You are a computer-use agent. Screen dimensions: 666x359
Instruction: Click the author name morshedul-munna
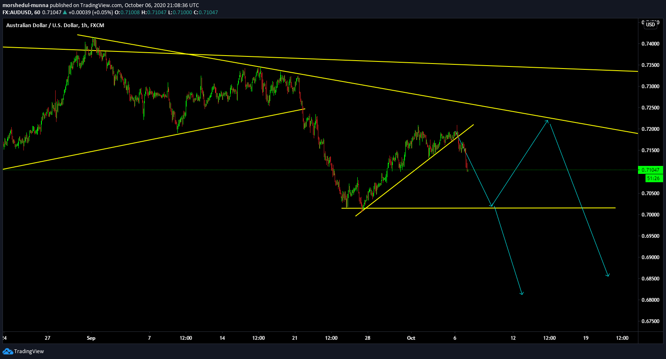click(x=26, y=5)
